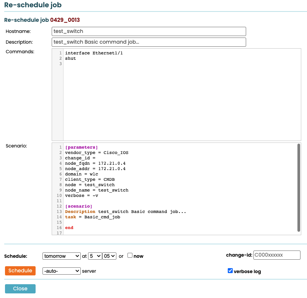Click the red 'end' line in Scenario

(69, 228)
